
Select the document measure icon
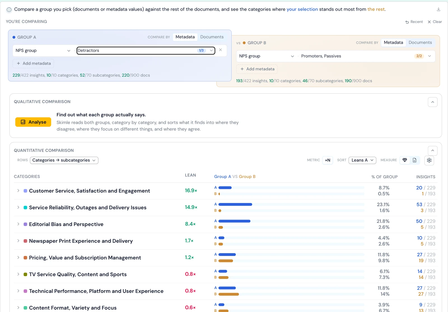click(415, 160)
